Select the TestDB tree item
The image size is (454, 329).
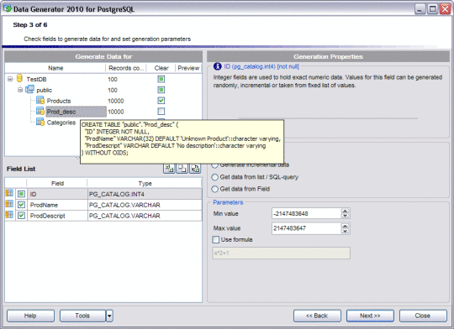(x=36, y=79)
